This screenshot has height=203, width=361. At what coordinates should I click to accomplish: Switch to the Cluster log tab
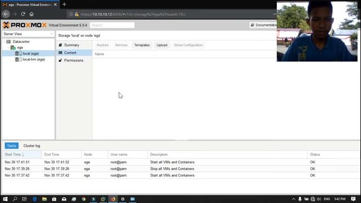[x=32, y=145]
